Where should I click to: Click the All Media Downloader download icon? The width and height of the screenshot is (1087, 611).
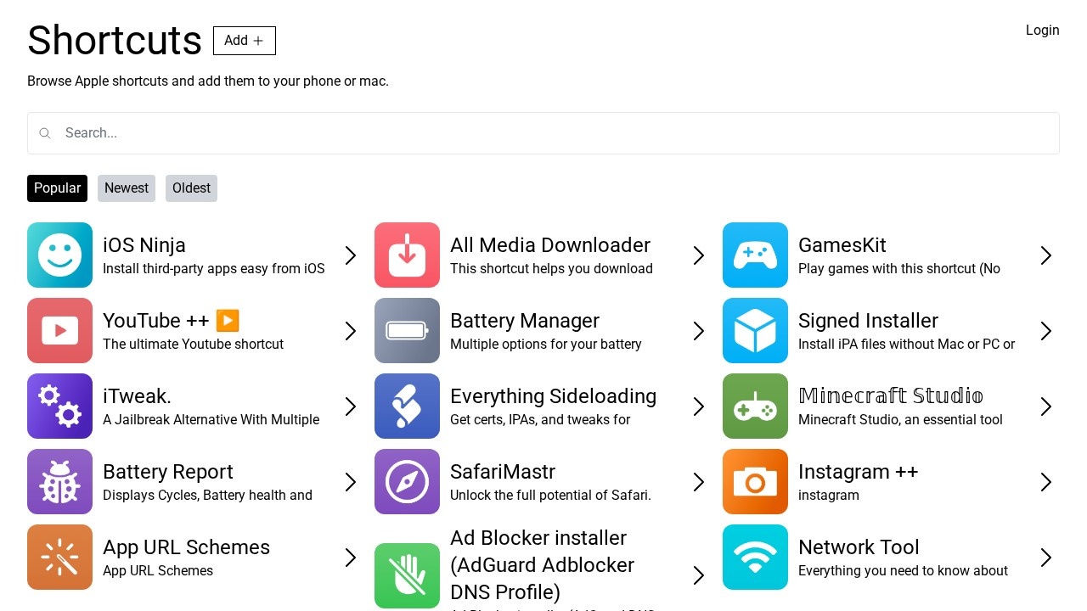tap(407, 255)
